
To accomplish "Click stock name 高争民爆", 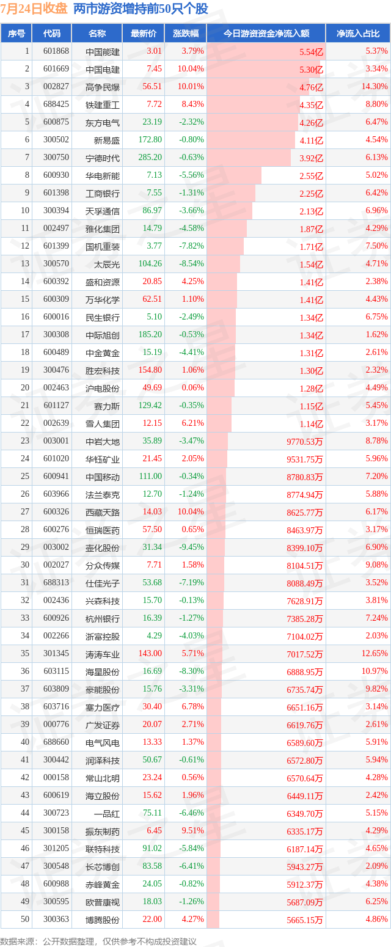I will [x=103, y=87].
